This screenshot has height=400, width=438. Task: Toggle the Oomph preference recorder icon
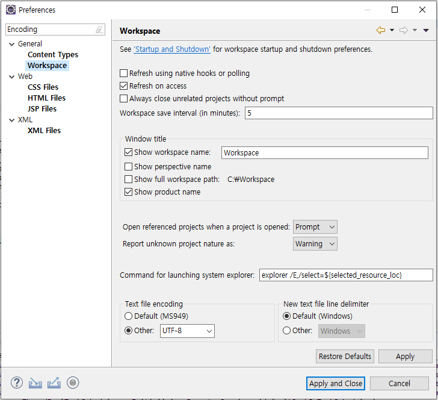click(73, 383)
